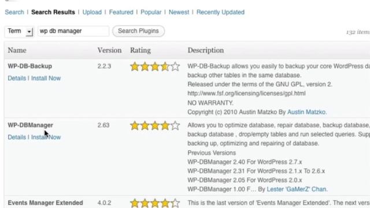Click version 4.0.2 cell
Screen dimensions: 370x208
104,203
